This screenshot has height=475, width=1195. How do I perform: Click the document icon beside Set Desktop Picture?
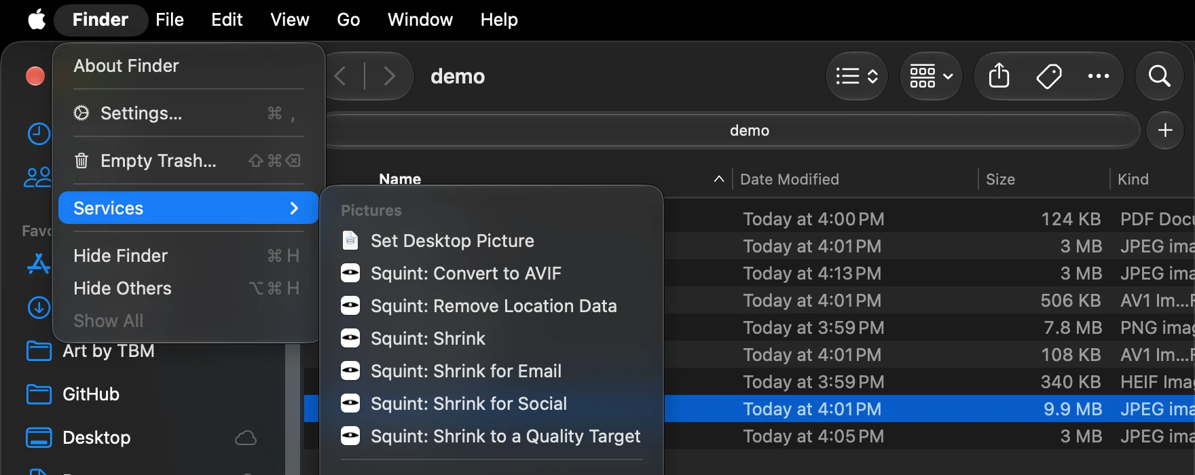click(x=350, y=240)
